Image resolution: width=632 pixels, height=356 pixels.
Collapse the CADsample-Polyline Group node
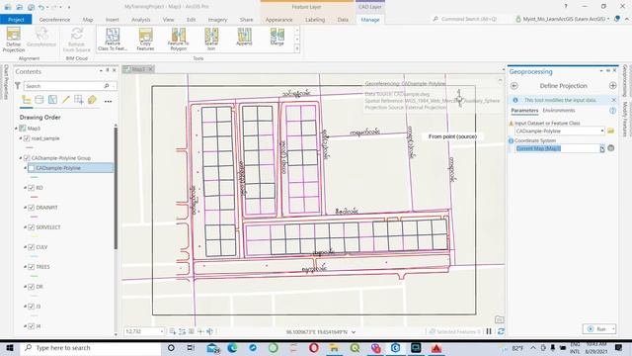(21, 158)
